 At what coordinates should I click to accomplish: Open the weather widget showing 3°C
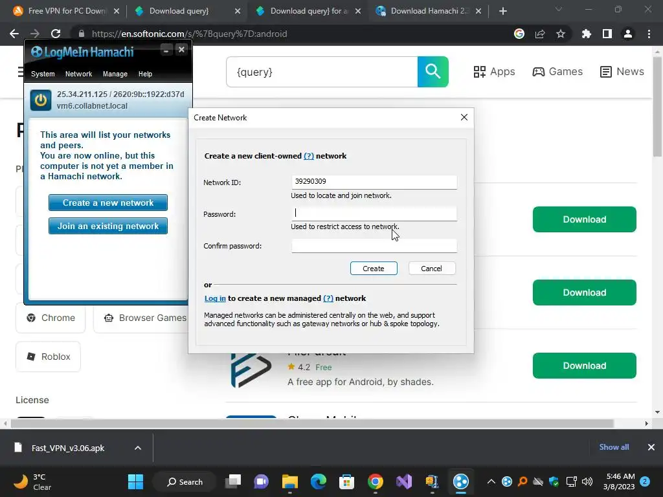pyautogui.click(x=32, y=481)
